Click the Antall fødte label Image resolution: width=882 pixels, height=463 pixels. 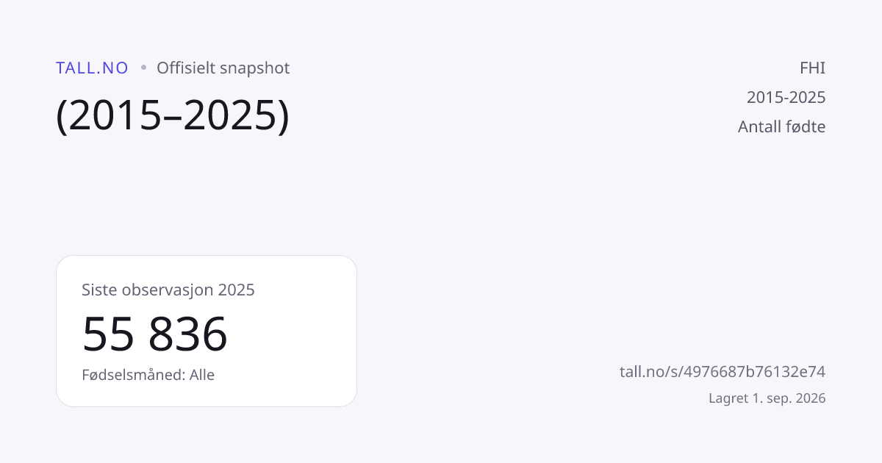coord(782,126)
